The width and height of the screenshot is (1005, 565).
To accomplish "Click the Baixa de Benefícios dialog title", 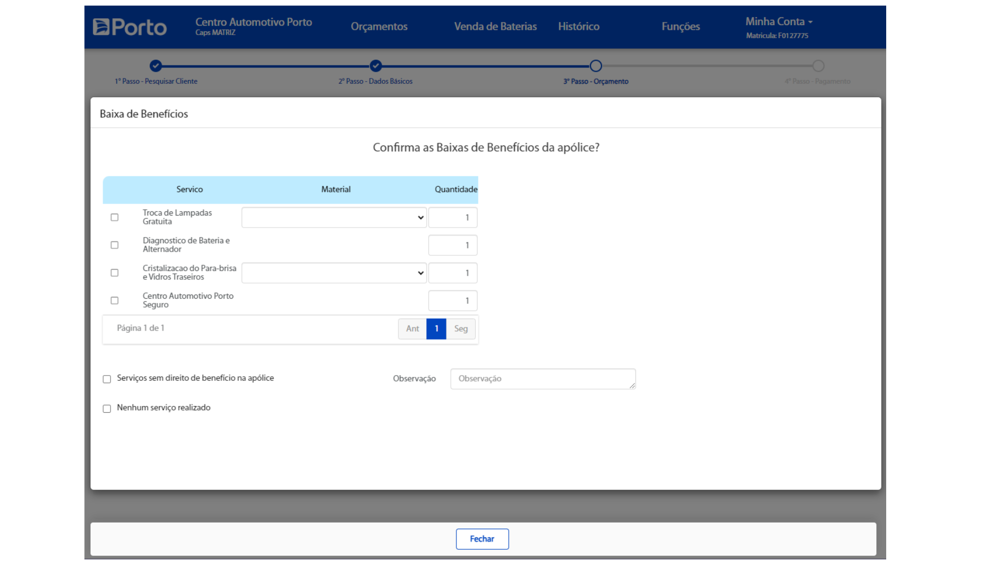I will 144,114.
